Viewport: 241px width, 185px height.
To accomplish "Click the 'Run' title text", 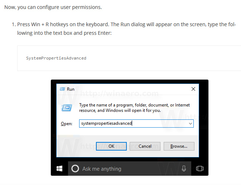I will (71, 89).
